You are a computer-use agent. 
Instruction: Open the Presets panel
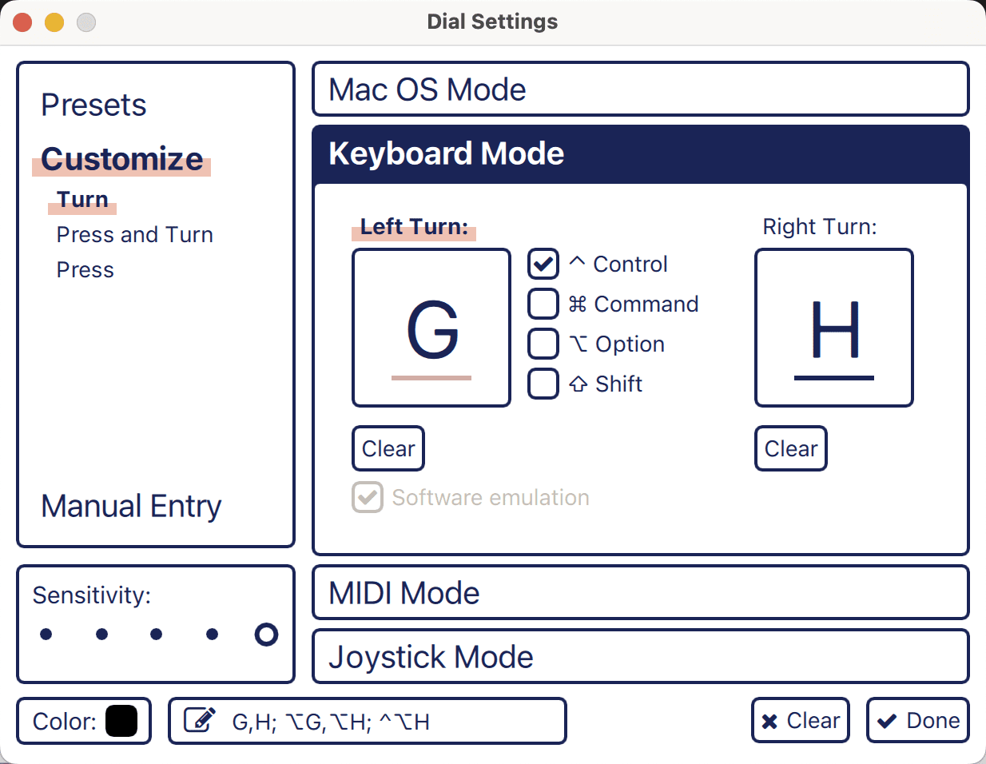click(x=93, y=105)
